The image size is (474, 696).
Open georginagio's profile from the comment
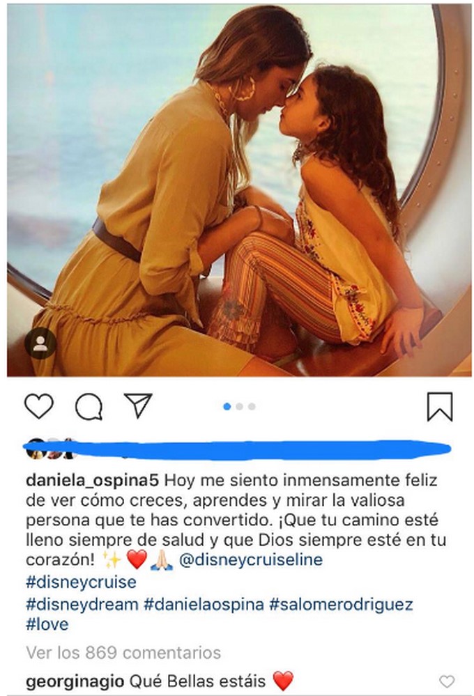(75, 681)
